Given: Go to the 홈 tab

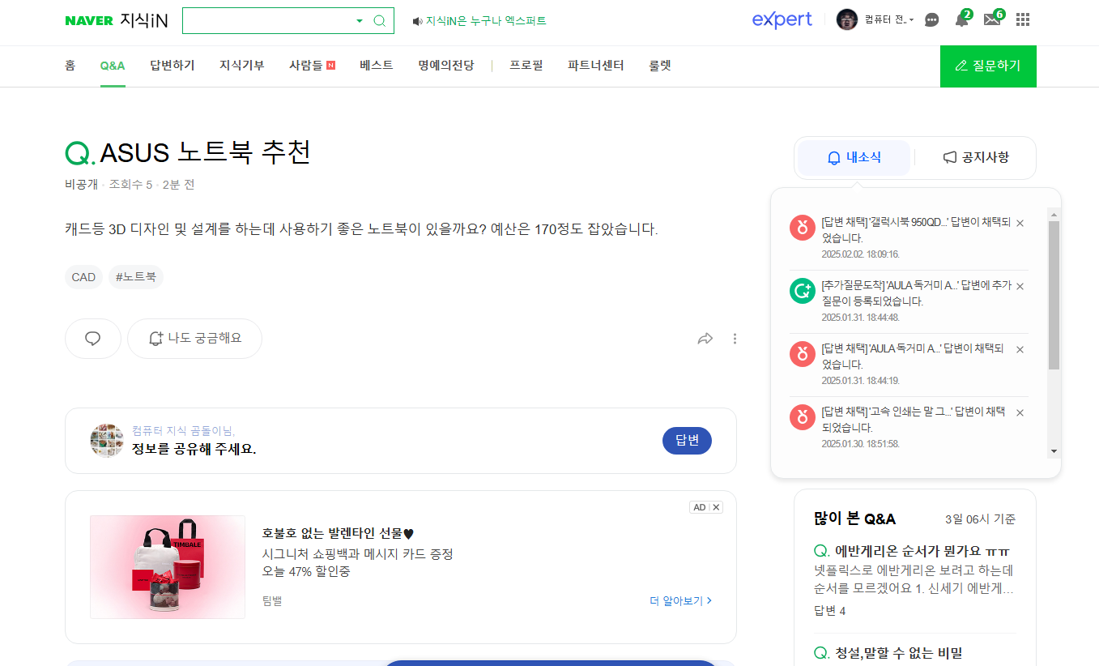Looking at the screenshot, I should coord(70,66).
